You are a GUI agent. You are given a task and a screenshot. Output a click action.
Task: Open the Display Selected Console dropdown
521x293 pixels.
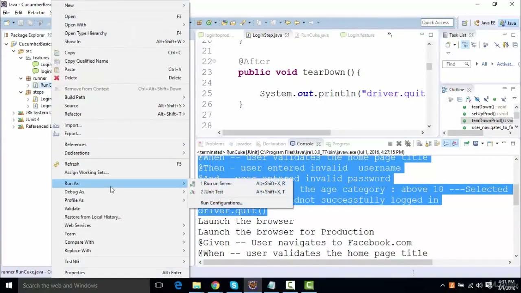pos(483,144)
